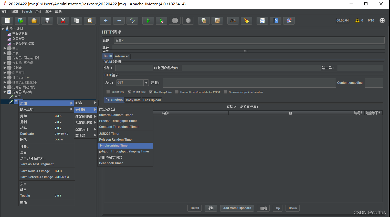
Task: Enable Browser-compatible headers checkbox
Action: click(x=225, y=92)
